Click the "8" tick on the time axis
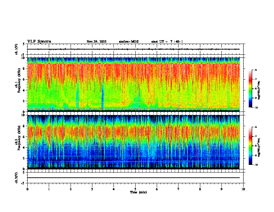274x212 pixels. (x=200, y=189)
